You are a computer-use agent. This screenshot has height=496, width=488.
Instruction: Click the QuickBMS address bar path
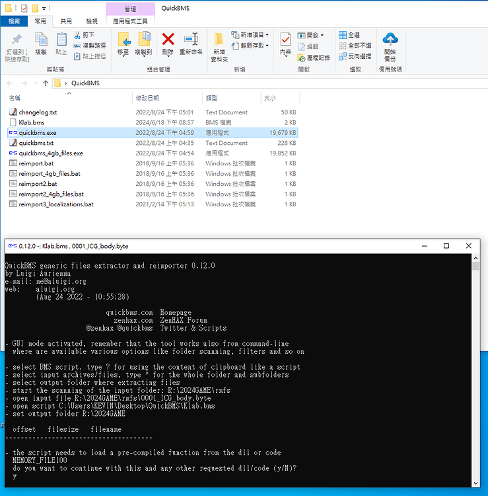[x=85, y=83]
